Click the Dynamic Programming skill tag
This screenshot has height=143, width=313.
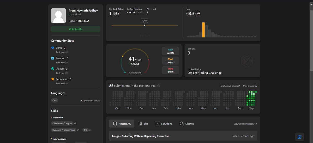coord(64,130)
